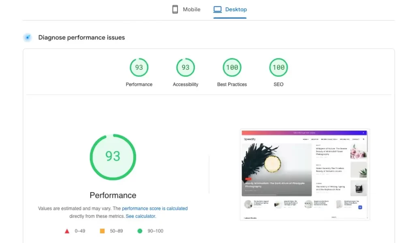Click the Accessibility label

coord(186,84)
